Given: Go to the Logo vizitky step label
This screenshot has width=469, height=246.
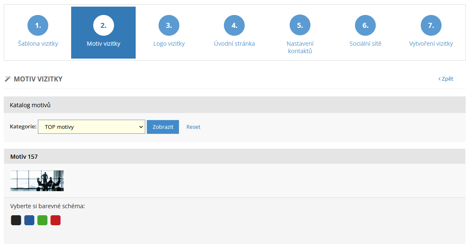Looking at the screenshot, I should coord(169,44).
